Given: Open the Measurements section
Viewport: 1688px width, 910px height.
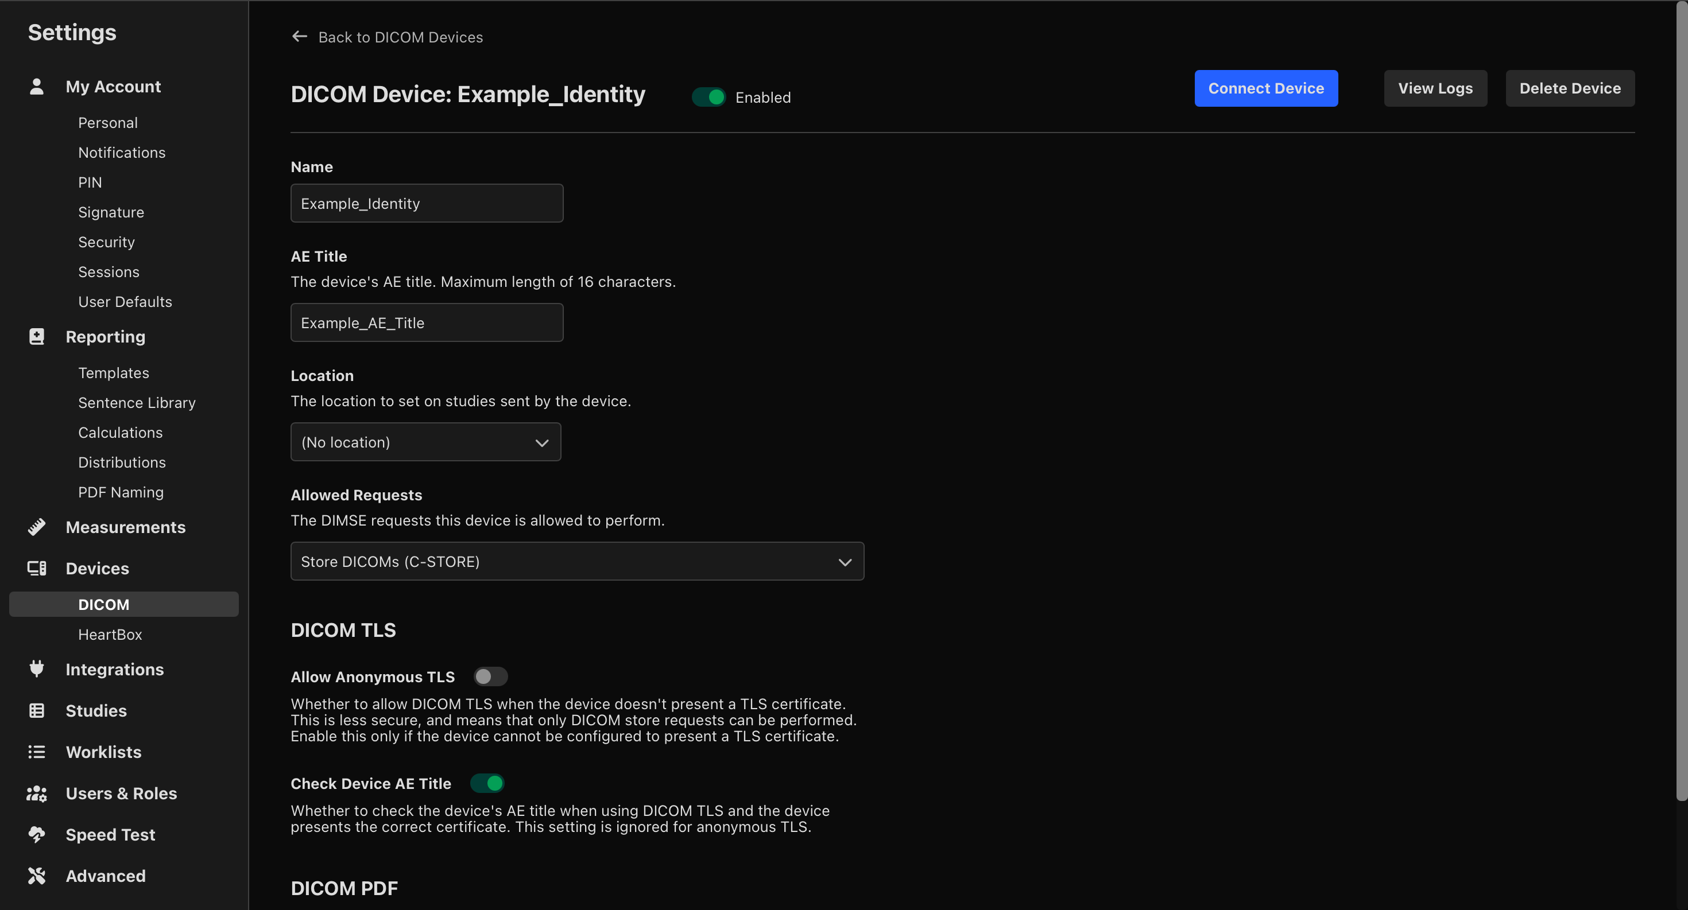Looking at the screenshot, I should [125, 527].
